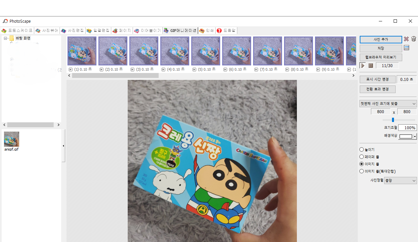418x242 pixels.
Task: Switch to the 페이지 tab
Action: [122, 31]
